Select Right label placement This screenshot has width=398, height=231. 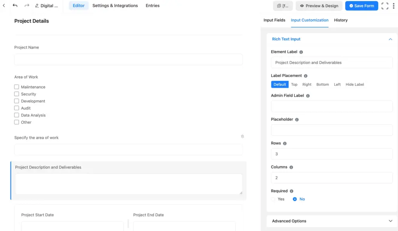point(307,84)
